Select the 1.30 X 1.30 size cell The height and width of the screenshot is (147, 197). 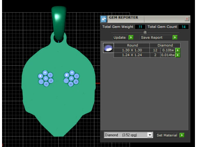pyautogui.click(x=132, y=50)
